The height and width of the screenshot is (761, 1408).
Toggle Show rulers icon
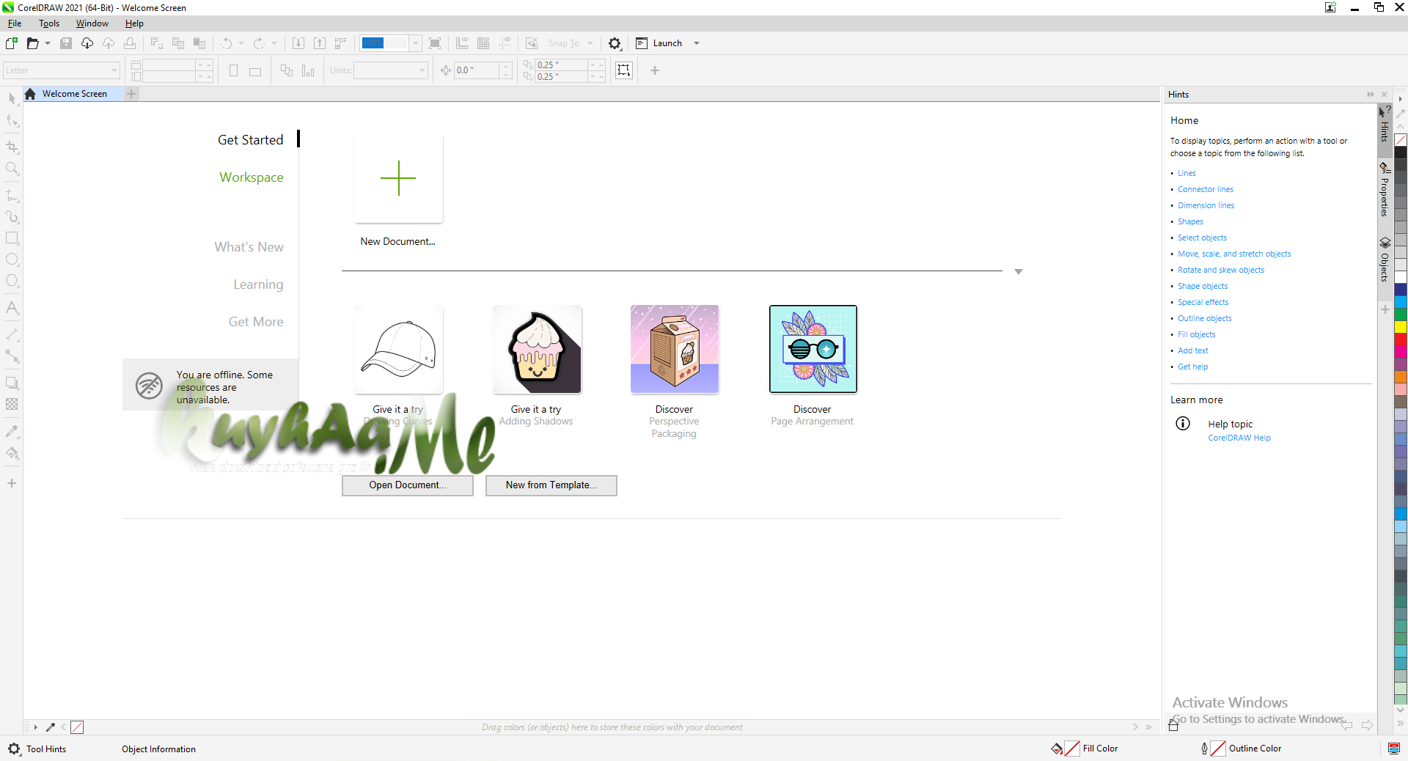point(462,43)
